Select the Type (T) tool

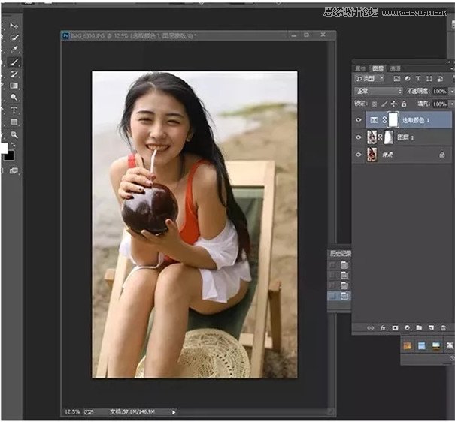point(14,110)
